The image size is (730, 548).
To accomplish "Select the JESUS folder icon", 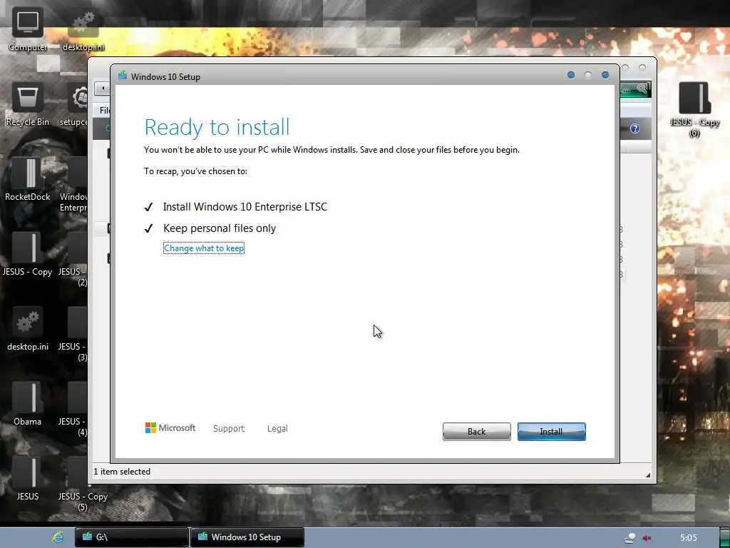I will point(28,479).
